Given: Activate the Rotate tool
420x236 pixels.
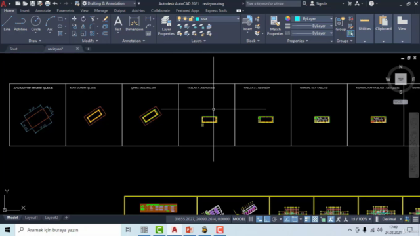Looking at the screenshot, I should click(83, 19).
